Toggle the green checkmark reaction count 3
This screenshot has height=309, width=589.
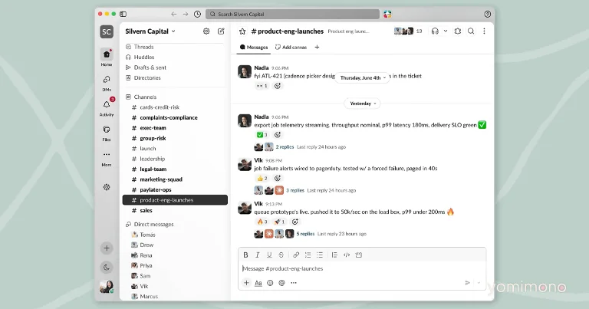point(262,135)
